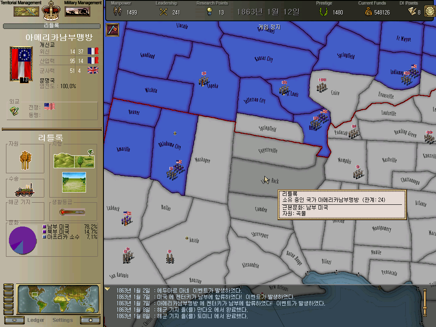Select the Confederate unit north of San Antonio

pyautogui.click(x=128, y=255)
